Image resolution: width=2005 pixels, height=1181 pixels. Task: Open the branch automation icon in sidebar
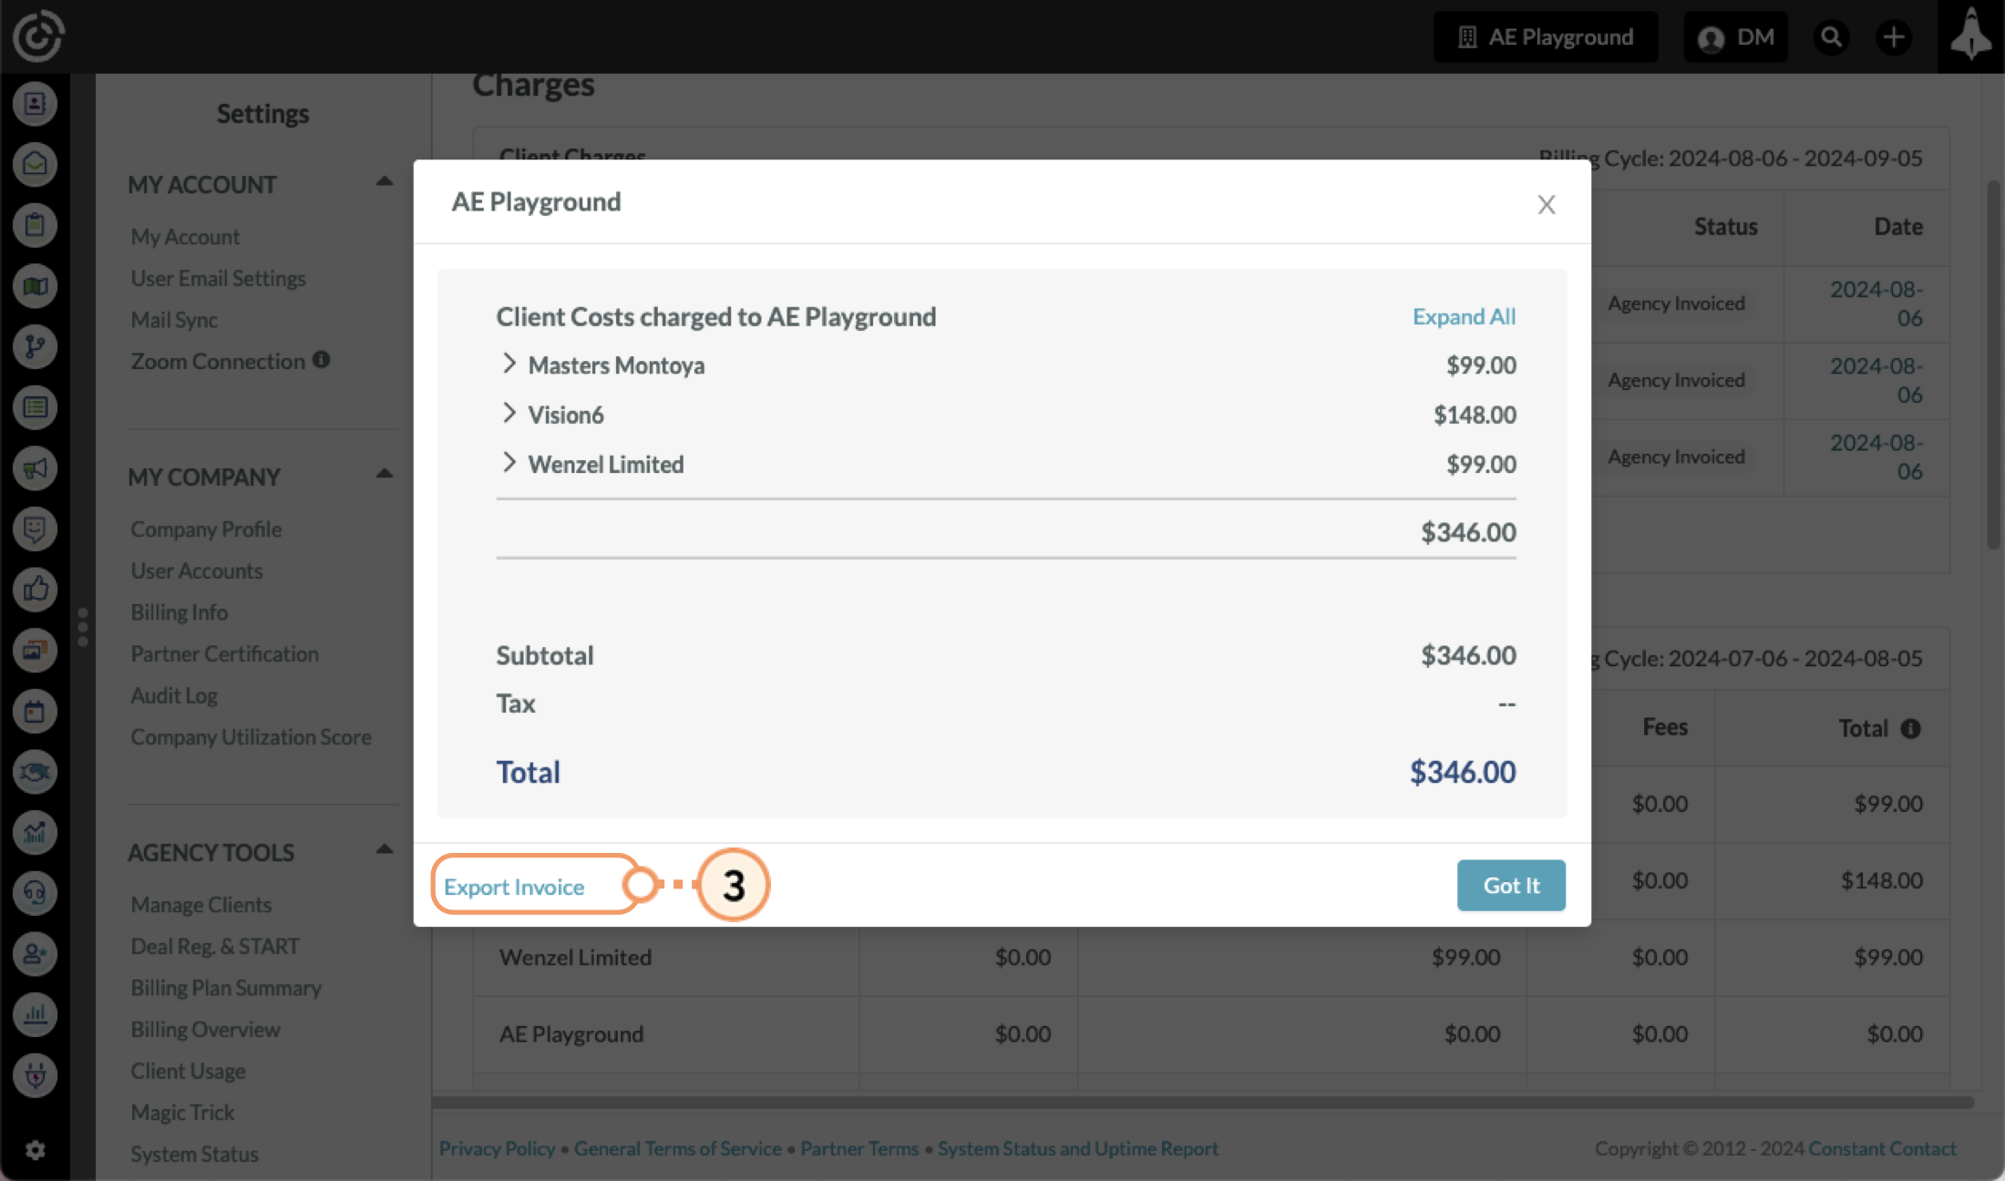35,347
